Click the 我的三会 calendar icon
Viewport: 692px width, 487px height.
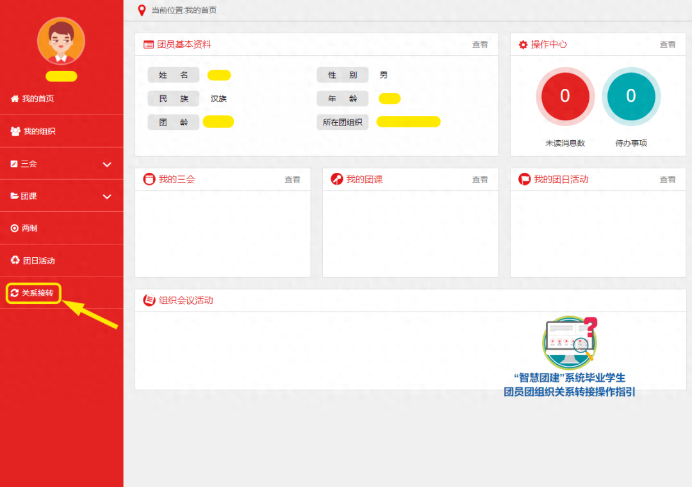tap(149, 179)
